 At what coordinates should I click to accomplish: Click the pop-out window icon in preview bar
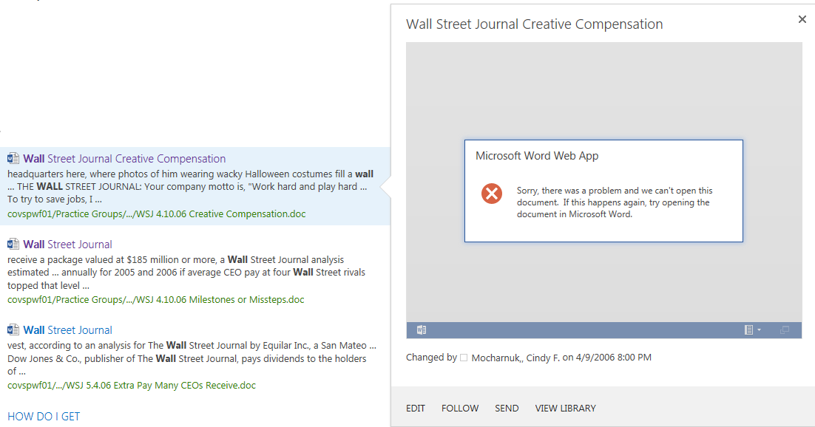click(x=785, y=330)
